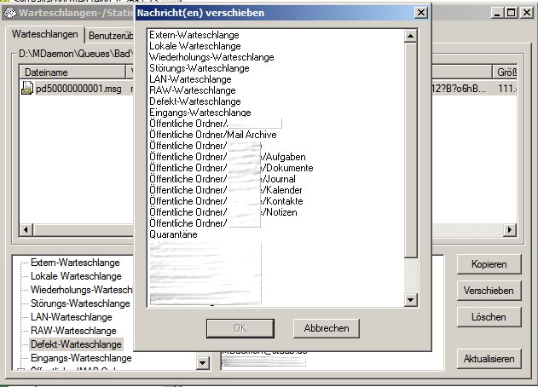The height and width of the screenshot is (387, 538).
Task: Click the Kopieren button
Action: 489,264
